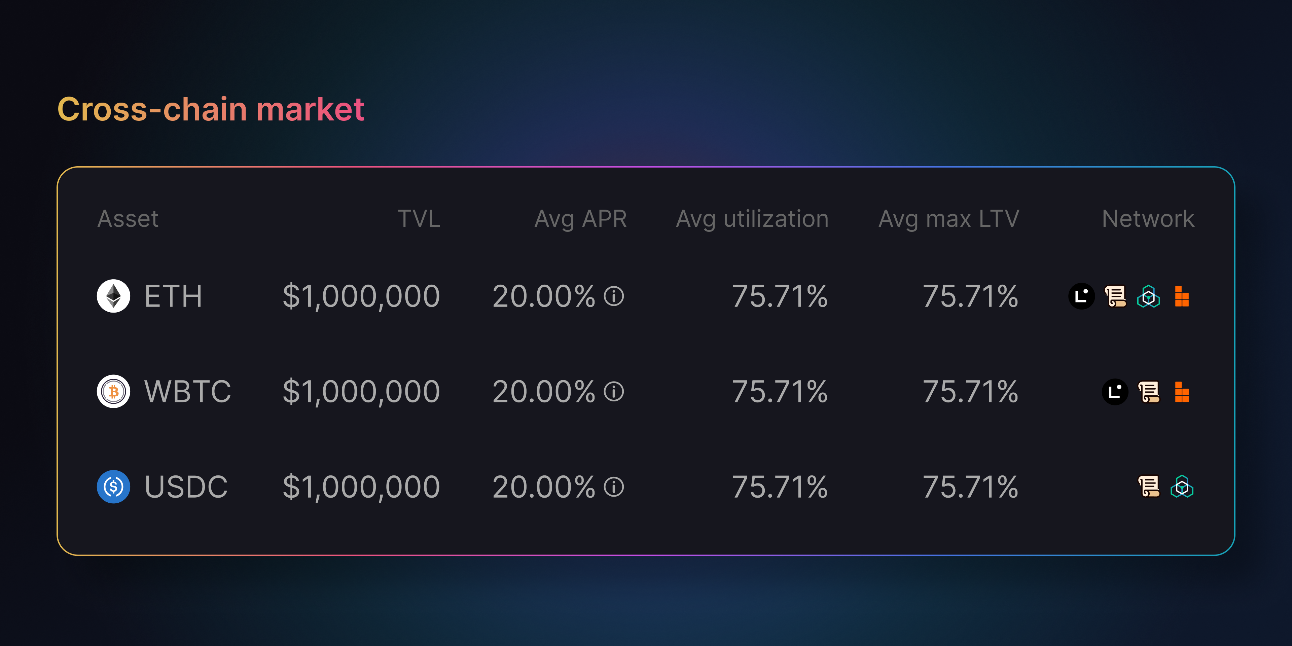The height and width of the screenshot is (646, 1292).
Task: Click the Avg utilization column header
Action: pos(752,219)
